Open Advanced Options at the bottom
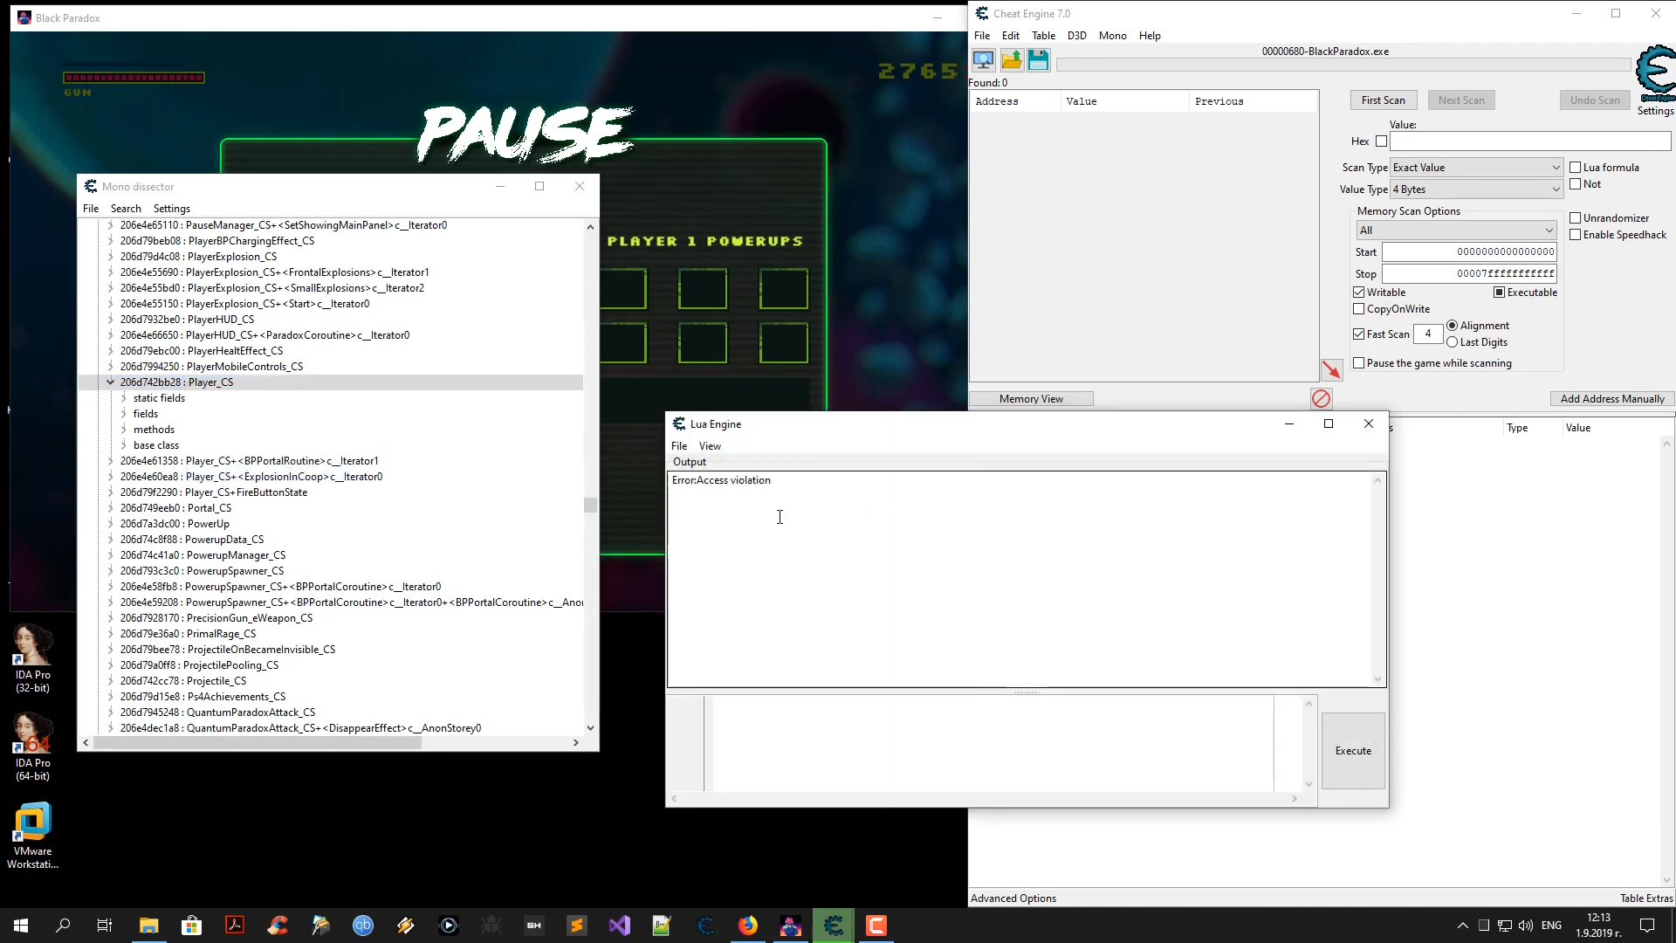Viewport: 1676px width, 943px height. pyautogui.click(x=1013, y=898)
